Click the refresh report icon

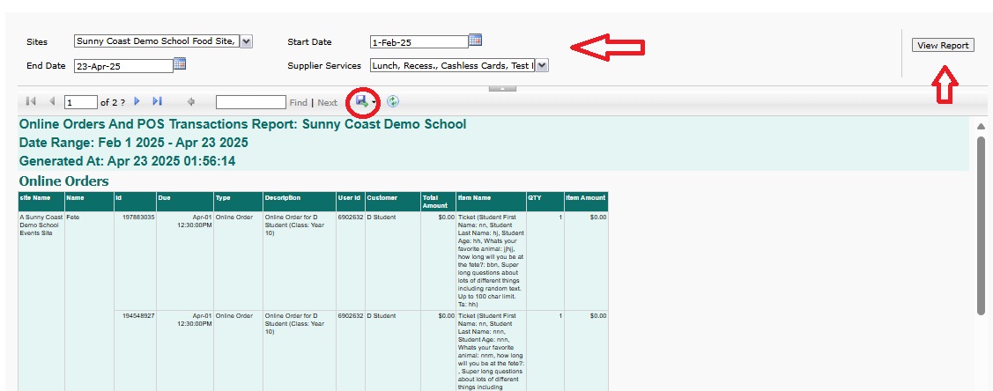tap(393, 102)
